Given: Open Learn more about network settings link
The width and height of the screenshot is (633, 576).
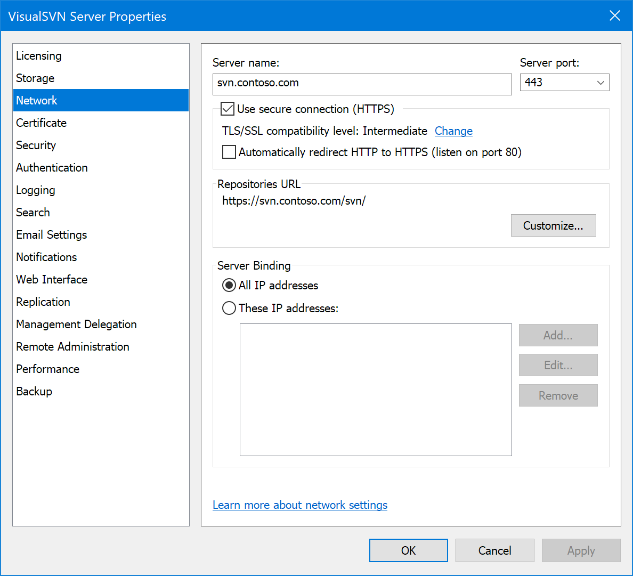Looking at the screenshot, I should (300, 505).
